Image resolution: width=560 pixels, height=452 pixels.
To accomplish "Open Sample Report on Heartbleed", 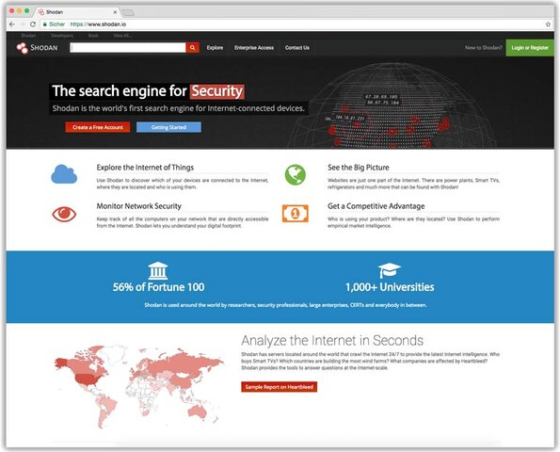I will click(x=279, y=387).
